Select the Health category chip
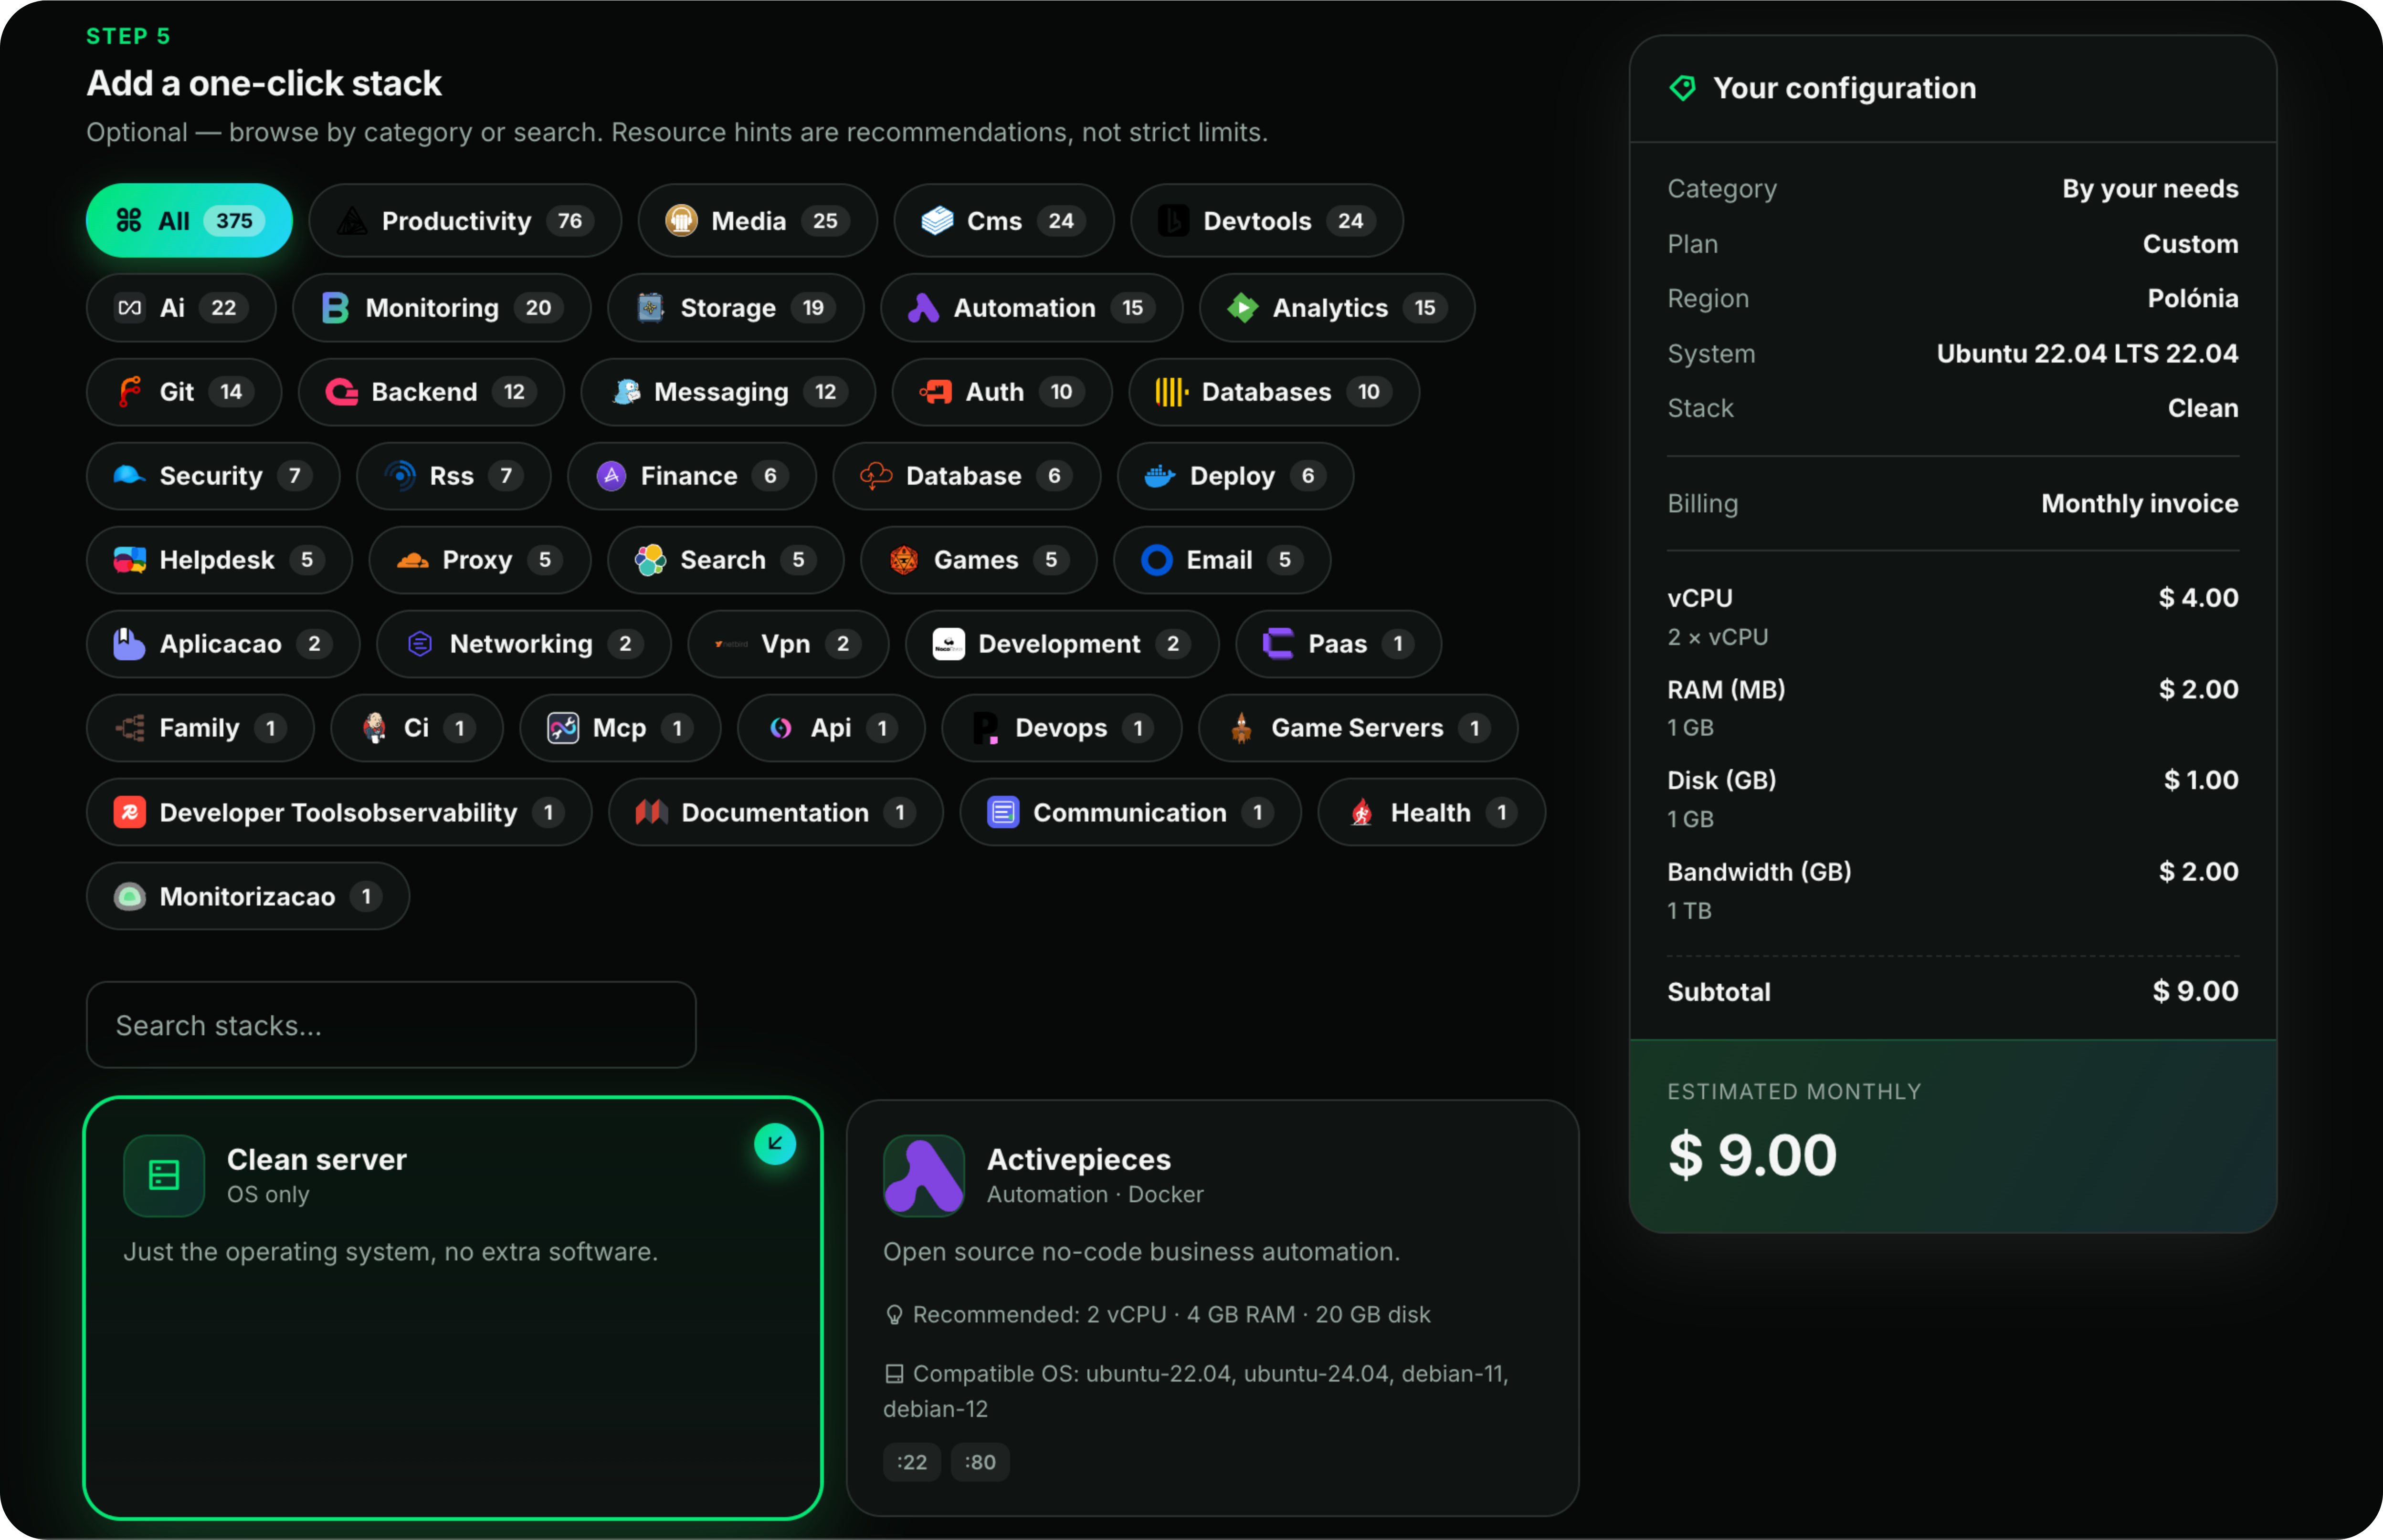 1432,813
